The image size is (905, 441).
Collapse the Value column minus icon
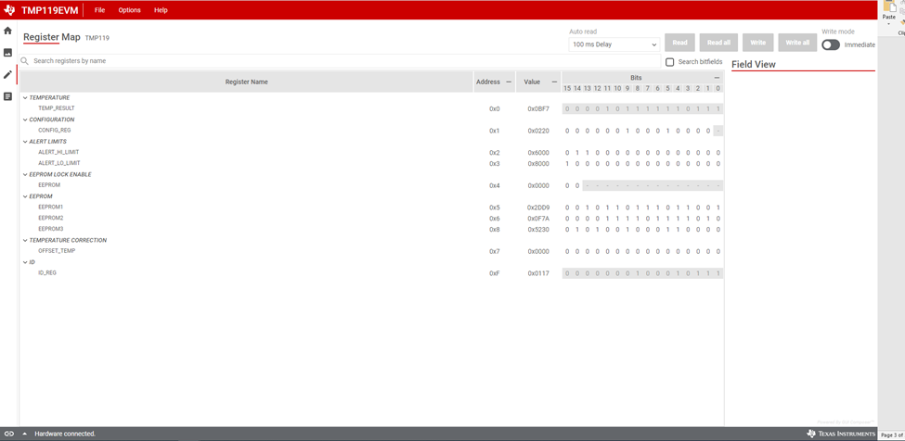tap(554, 82)
